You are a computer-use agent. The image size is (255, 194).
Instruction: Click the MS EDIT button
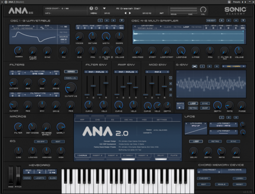211,20
